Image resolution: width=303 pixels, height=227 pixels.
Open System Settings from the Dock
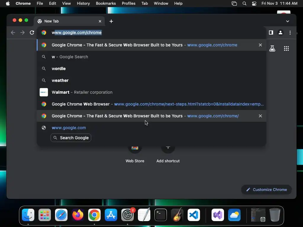tap(128, 215)
